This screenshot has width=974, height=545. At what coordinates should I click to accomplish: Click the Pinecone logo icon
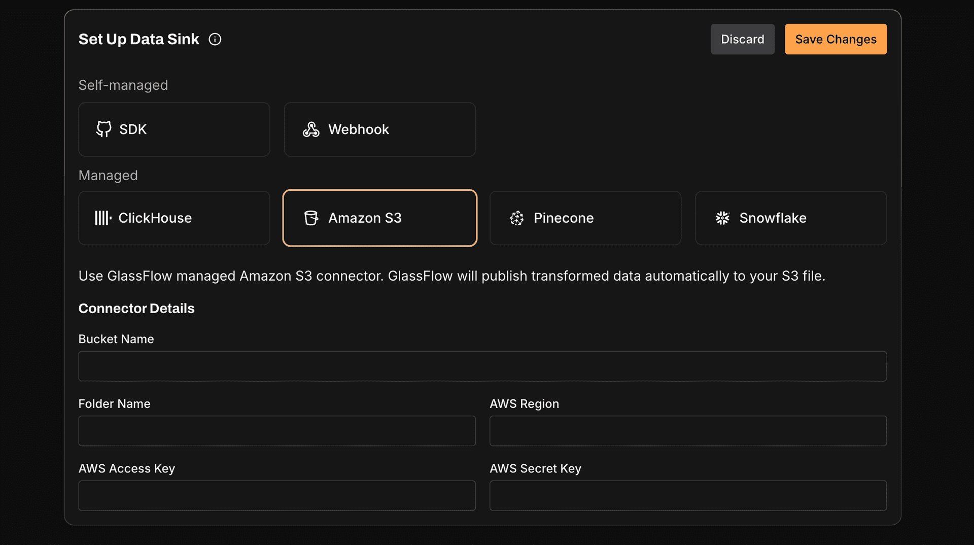pos(516,218)
